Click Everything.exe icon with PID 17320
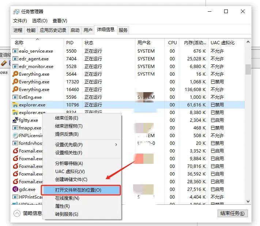Image resolution: width=260 pixels, height=226 pixels. (x=15, y=82)
